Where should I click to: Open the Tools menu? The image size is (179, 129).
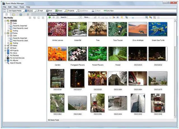pos(22,7)
